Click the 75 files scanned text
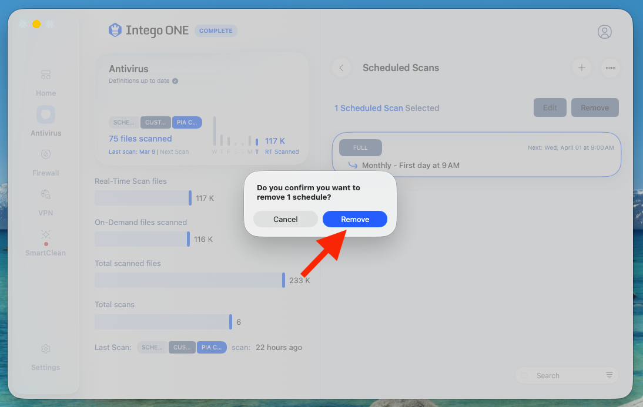This screenshot has height=407, width=643. pos(140,139)
